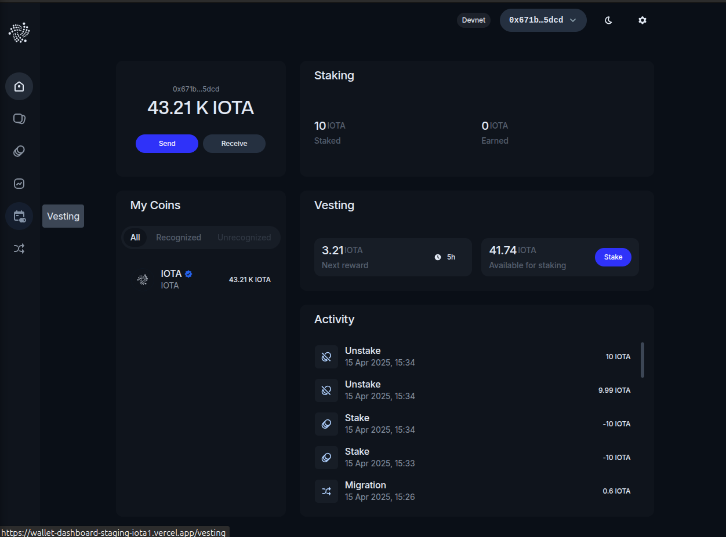Viewport: 726px width, 537px height.
Task: Click the Activity list scrollbar
Action: [x=642, y=360]
